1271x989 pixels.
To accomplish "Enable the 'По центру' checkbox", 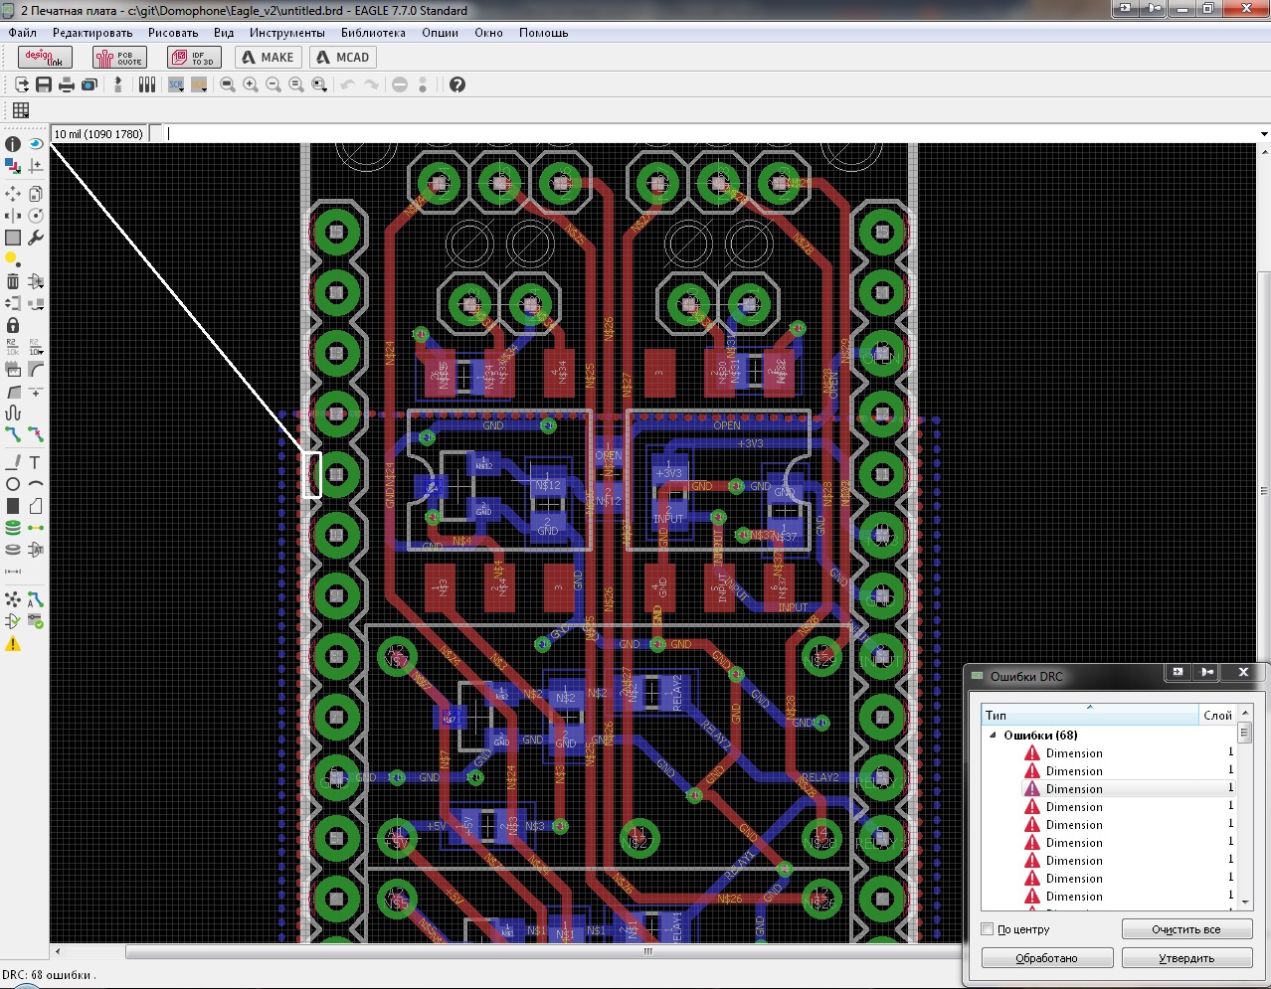I will point(988,929).
